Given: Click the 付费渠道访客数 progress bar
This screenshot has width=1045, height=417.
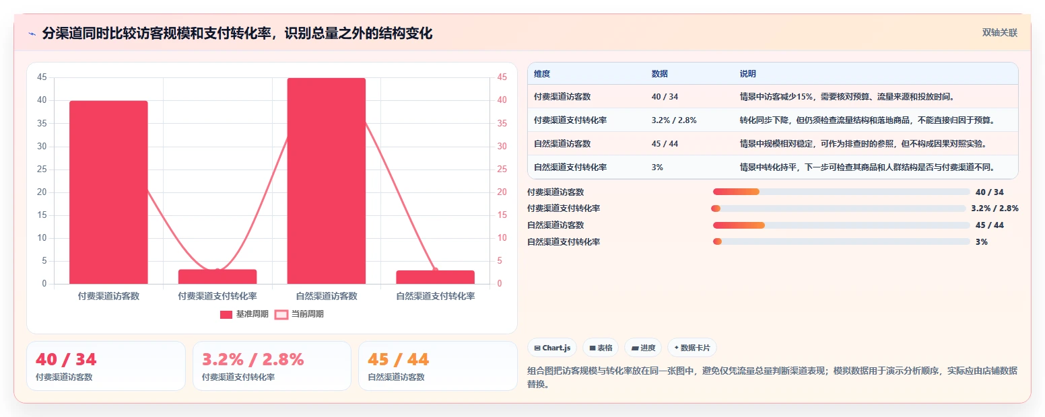Looking at the screenshot, I should coord(841,192).
